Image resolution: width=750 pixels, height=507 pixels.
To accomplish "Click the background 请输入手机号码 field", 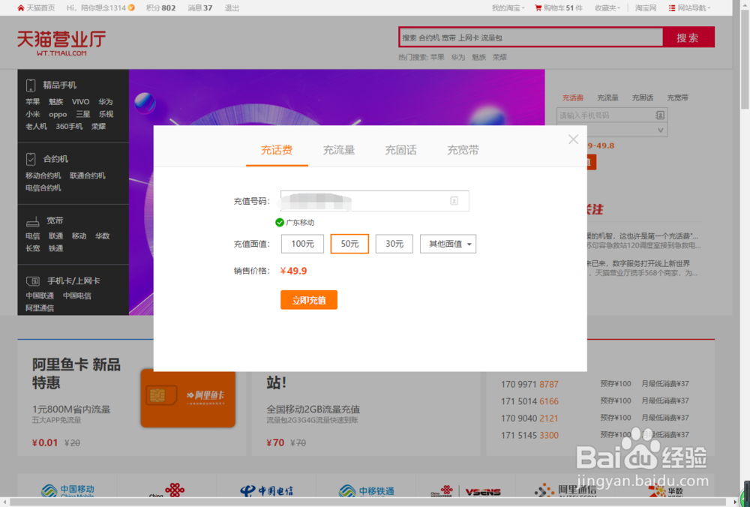I will (612, 115).
